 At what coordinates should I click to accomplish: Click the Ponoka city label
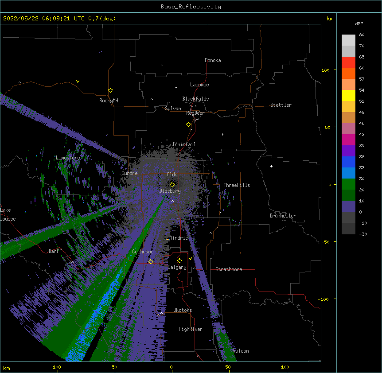click(213, 60)
